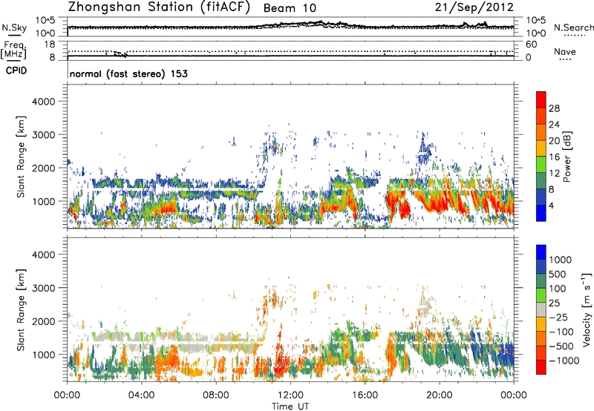Click the -25 label on Velocity colorbar
The image size is (594, 411).
tap(558, 318)
